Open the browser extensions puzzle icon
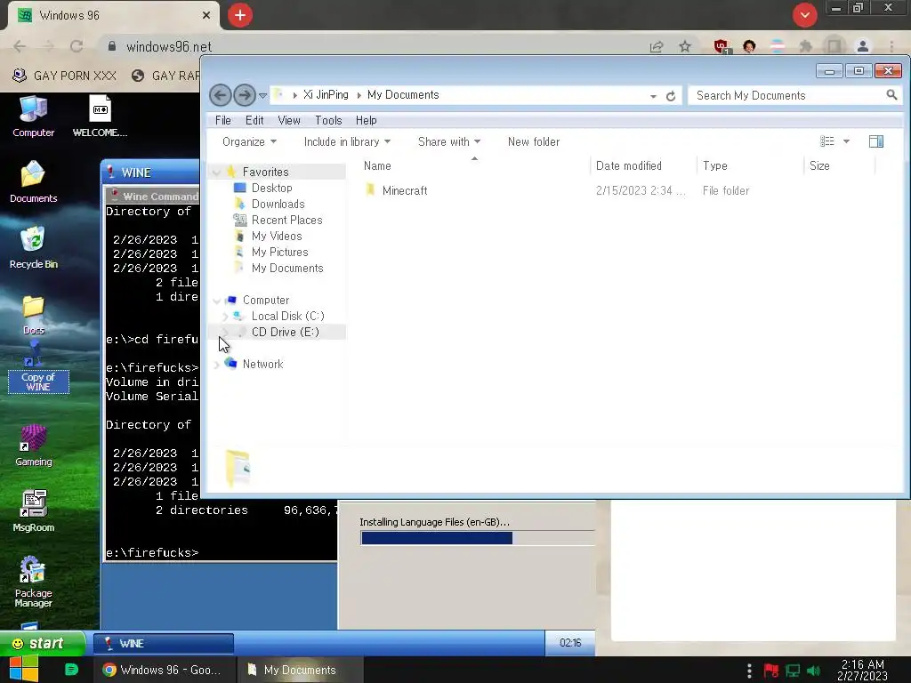The width and height of the screenshot is (911, 683). 805,46
